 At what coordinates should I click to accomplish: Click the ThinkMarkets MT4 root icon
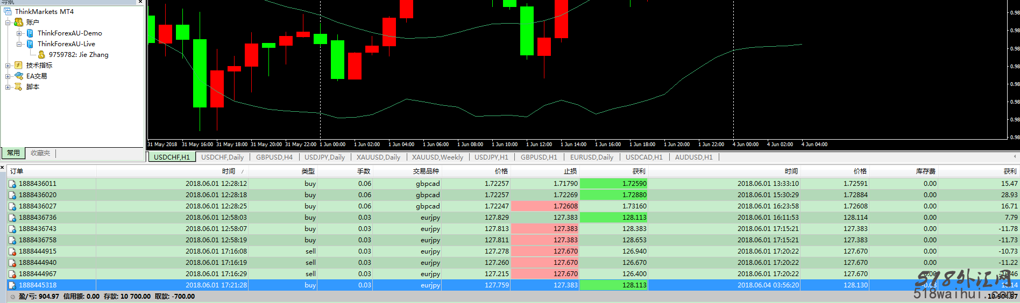click(x=8, y=11)
